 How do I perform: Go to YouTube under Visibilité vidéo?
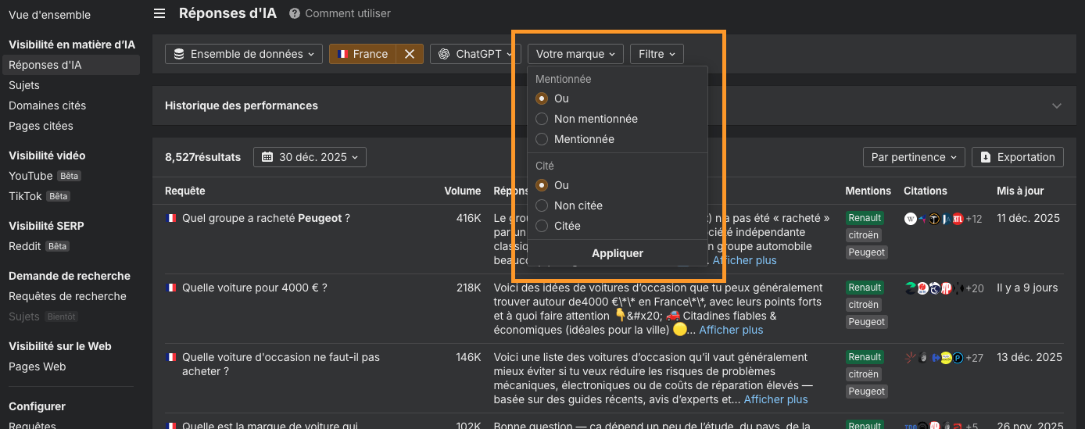[x=30, y=176]
